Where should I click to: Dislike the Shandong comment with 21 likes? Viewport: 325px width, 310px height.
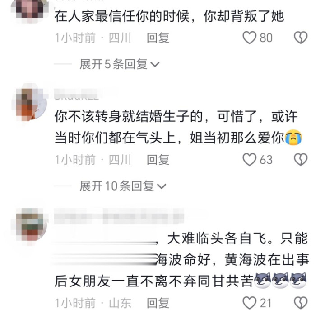click(x=301, y=303)
